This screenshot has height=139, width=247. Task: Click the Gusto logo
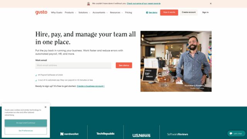(41, 12)
